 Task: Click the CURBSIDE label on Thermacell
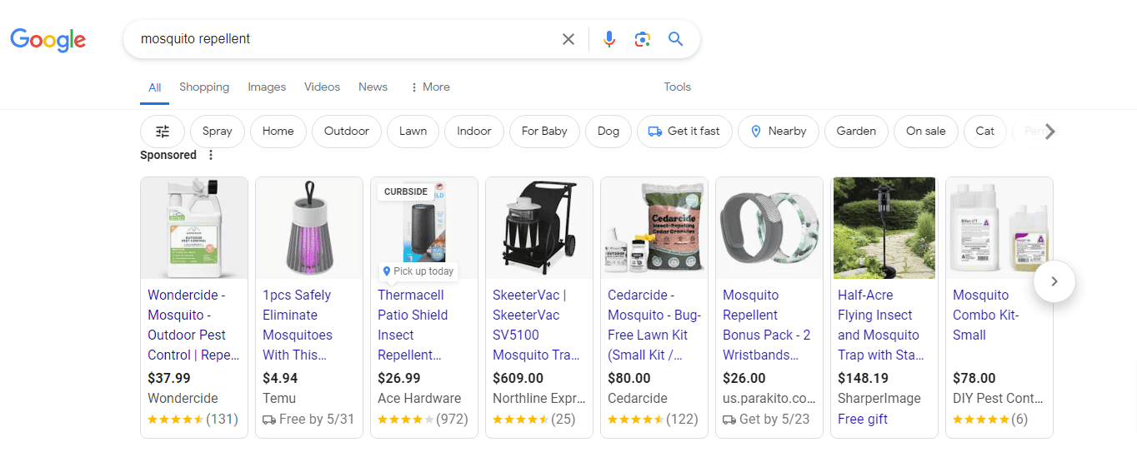tap(405, 191)
